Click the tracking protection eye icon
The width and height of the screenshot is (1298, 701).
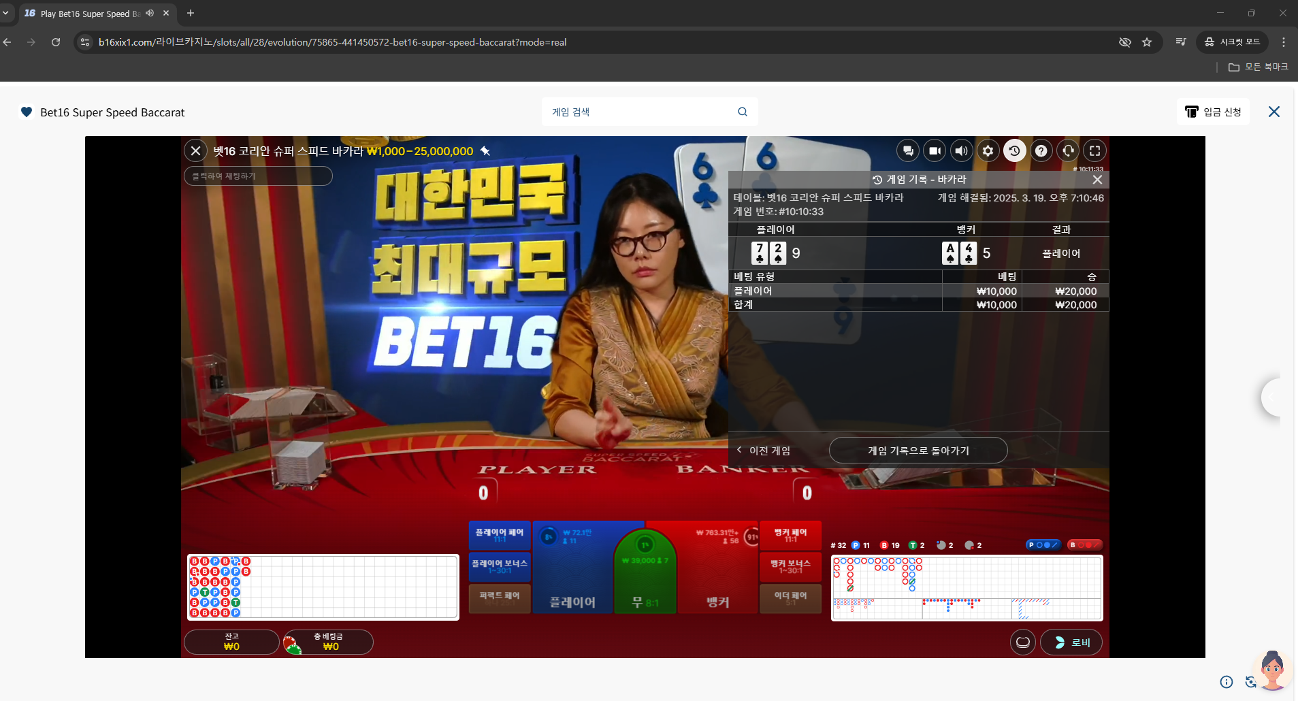[1124, 42]
